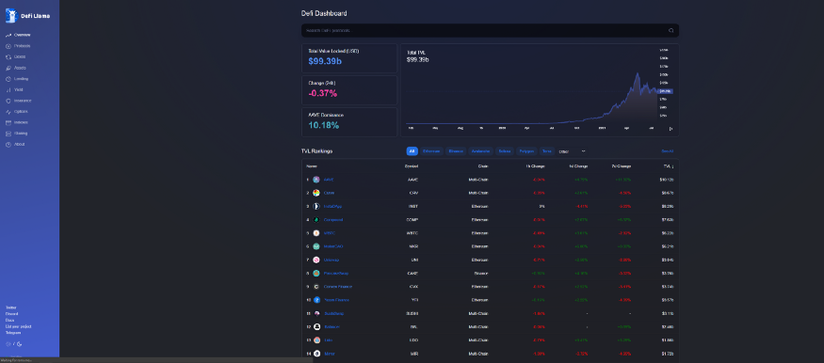
Task: Expand the chart range arrow
Action: (671, 128)
